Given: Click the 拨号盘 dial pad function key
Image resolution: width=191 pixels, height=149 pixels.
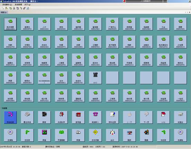Looking at the screenshot, I should [78, 117].
